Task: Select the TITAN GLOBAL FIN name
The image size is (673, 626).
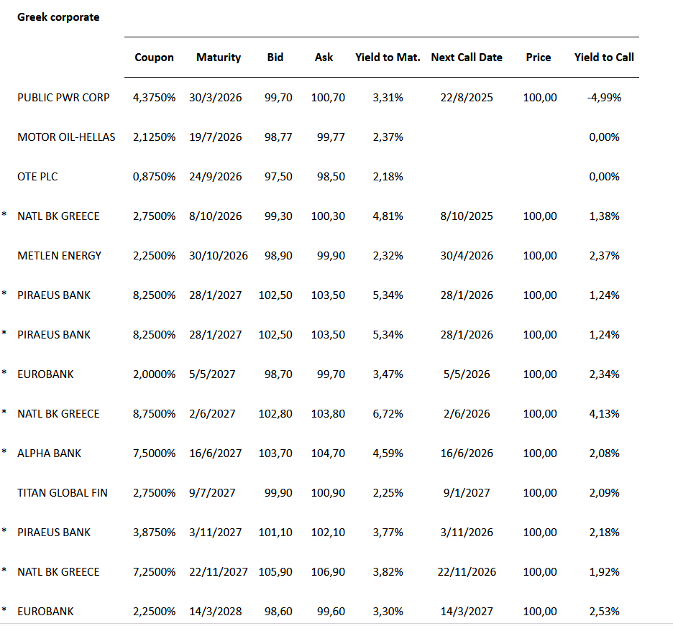Action: tap(63, 492)
